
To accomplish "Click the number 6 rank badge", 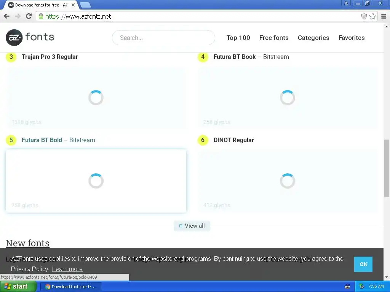I will tap(203, 140).
